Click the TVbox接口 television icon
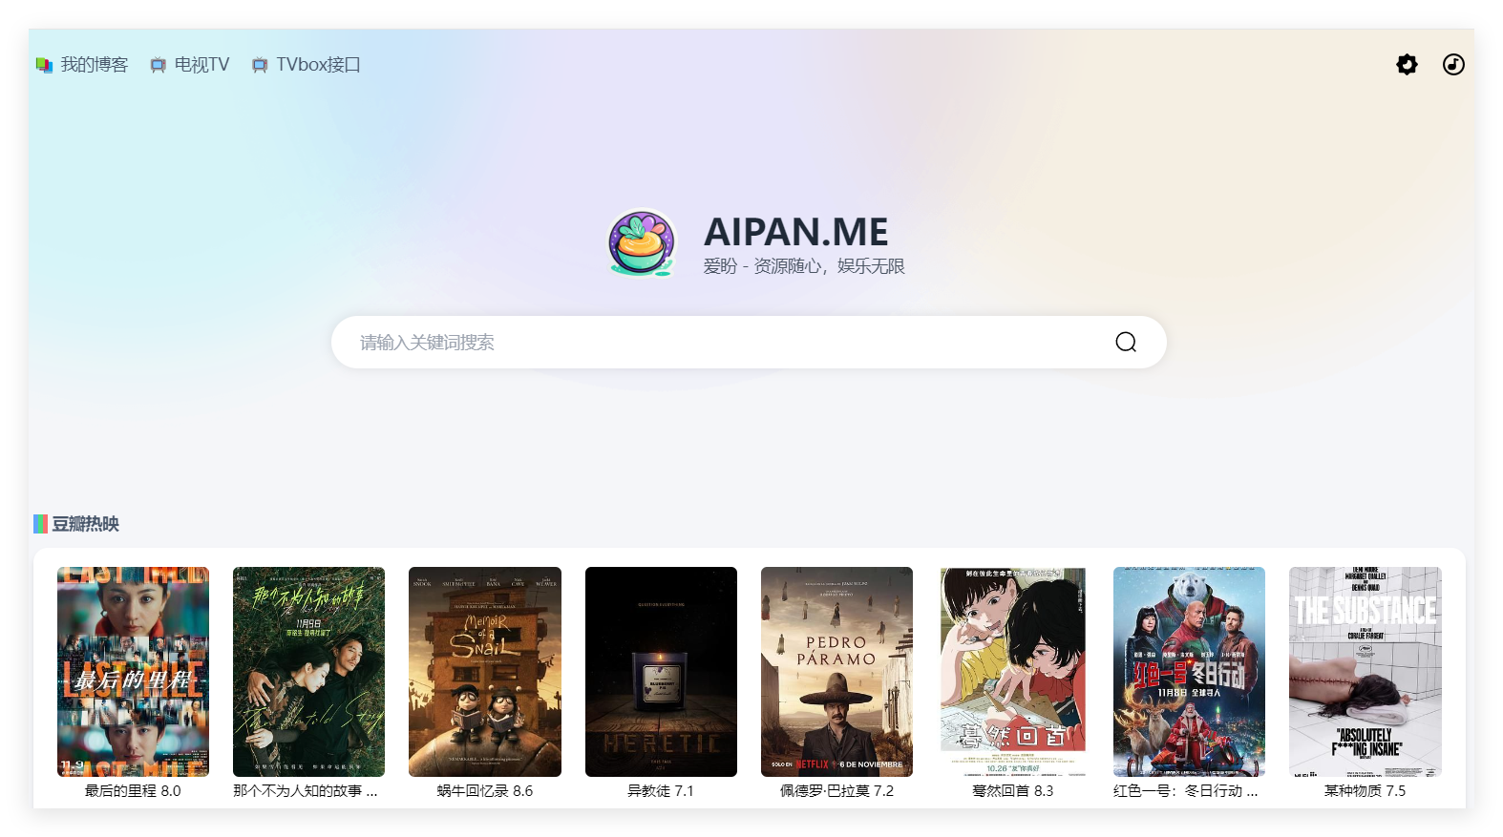 260,65
